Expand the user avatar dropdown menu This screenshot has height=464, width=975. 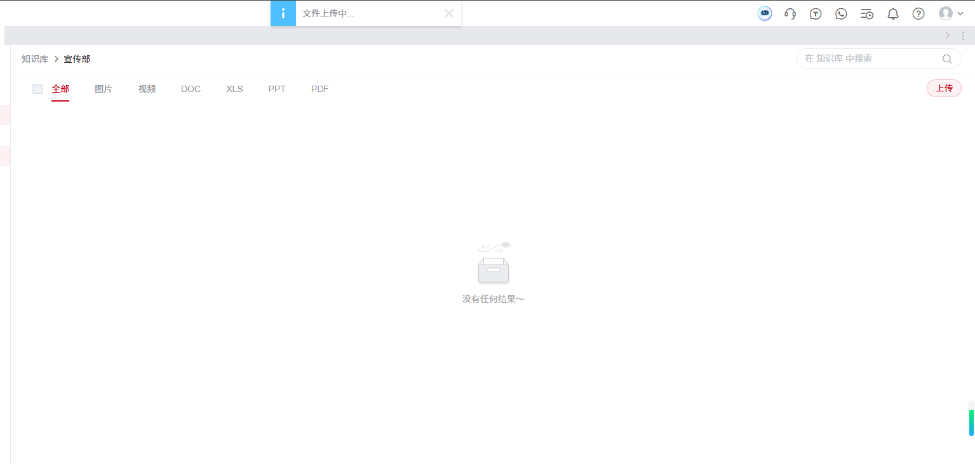pos(949,13)
